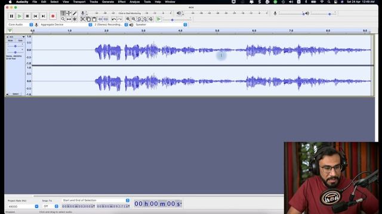Select the Draw (pencil) tool

(75, 13)
